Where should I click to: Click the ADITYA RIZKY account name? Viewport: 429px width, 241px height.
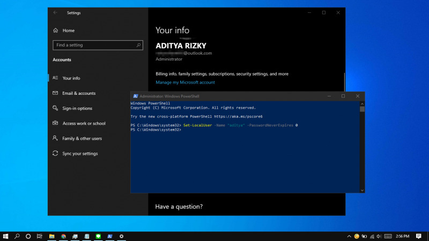click(181, 46)
